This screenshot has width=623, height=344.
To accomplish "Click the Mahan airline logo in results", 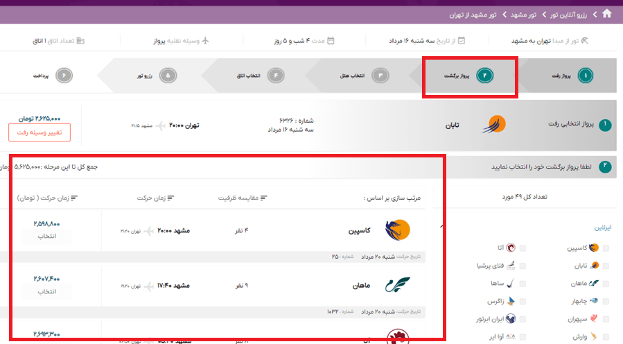I will [x=398, y=285].
